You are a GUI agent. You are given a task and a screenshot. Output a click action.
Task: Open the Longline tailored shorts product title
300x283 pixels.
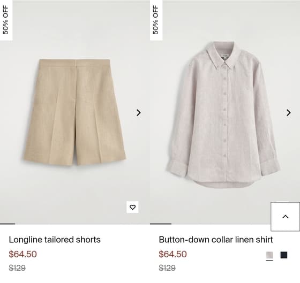click(x=55, y=240)
